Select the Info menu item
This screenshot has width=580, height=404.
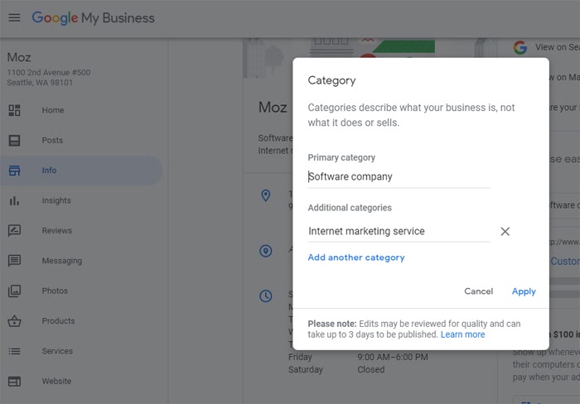pyautogui.click(x=50, y=171)
